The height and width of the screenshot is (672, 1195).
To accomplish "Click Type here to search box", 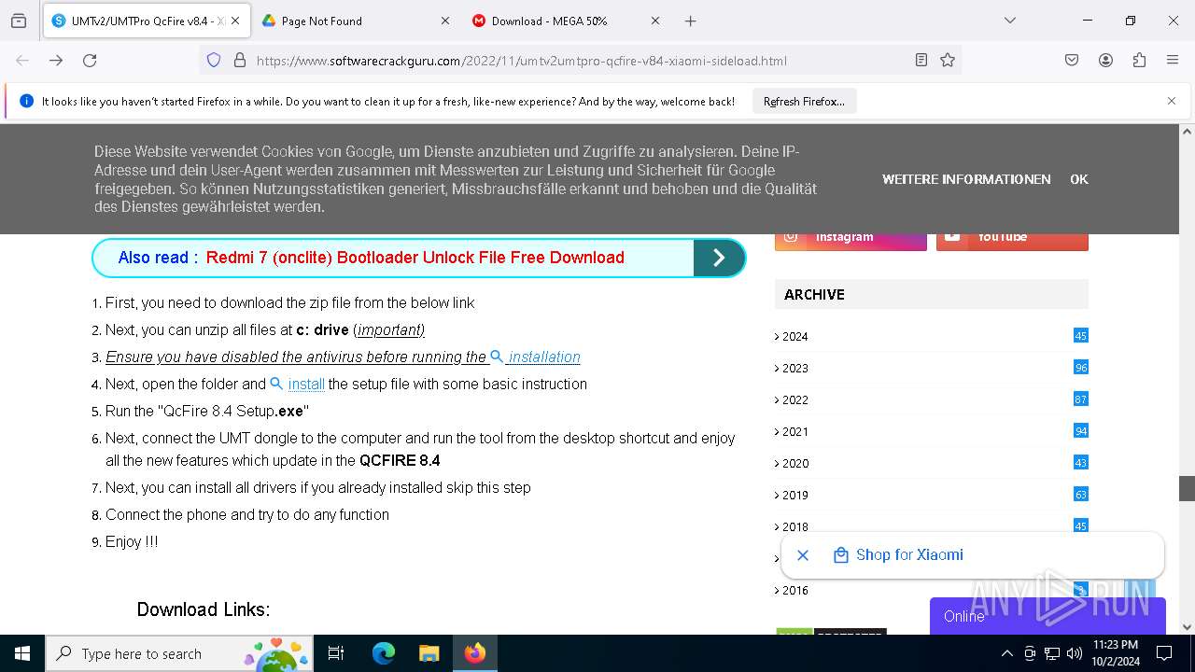I will pyautogui.click(x=178, y=653).
